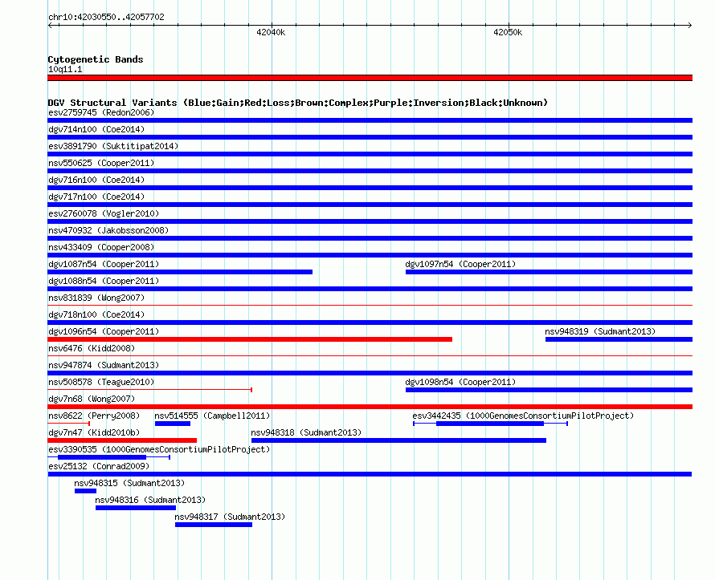This screenshot has height=580, width=715.
Task: Select the nsv514555 (Campbell2011) blue bar
Action: (x=173, y=424)
